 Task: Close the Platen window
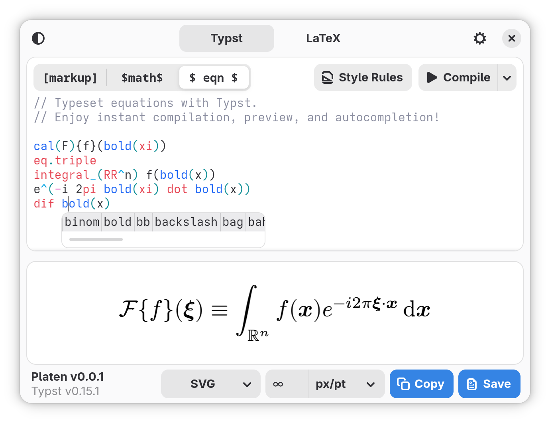pos(512,38)
